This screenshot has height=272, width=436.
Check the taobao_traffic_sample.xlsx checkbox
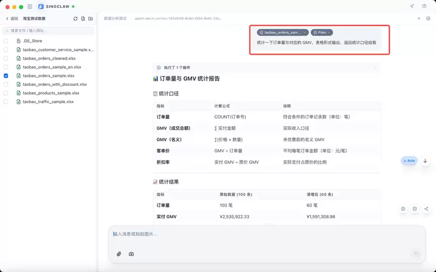pos(6,102)
